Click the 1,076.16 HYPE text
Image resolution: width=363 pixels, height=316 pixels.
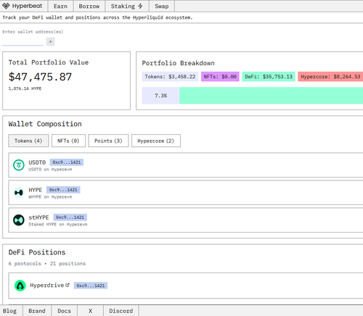[25, 88]
